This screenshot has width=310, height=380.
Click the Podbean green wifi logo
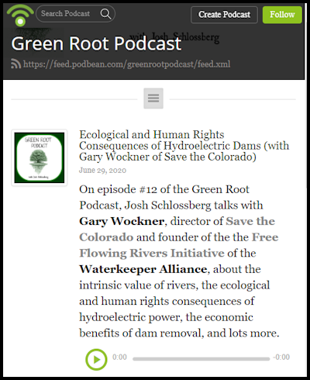coord(20,16)
